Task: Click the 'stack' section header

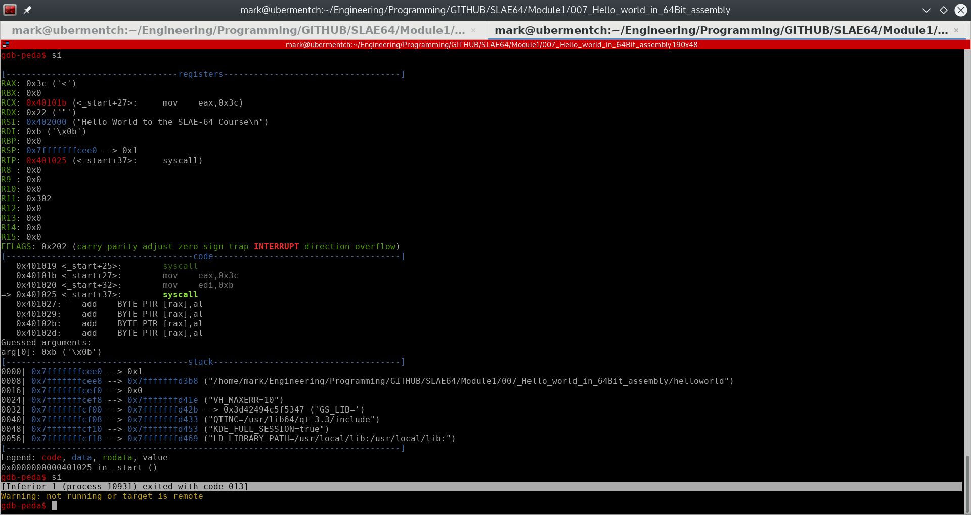Action: coord(200,362)
